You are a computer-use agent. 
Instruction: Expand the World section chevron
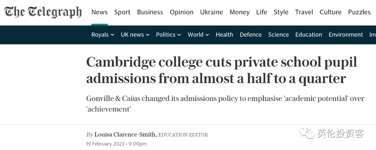(x=207, y=35)
